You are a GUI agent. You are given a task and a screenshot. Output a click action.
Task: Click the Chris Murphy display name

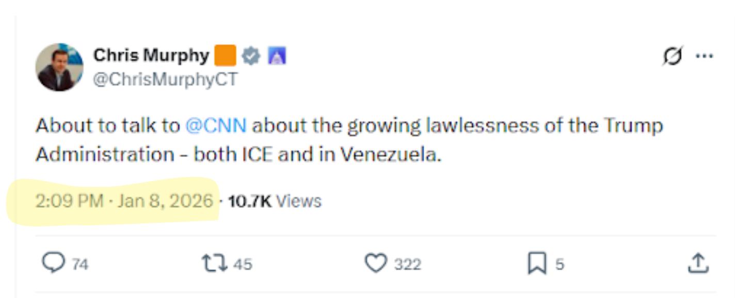151,56
